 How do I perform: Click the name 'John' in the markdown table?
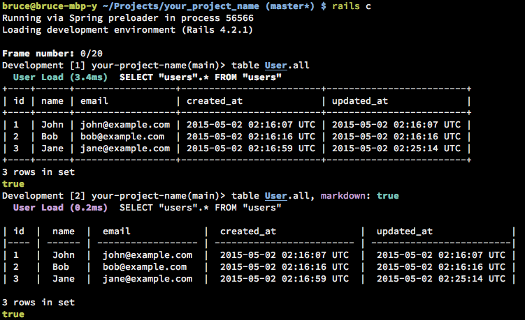point(64,255)
